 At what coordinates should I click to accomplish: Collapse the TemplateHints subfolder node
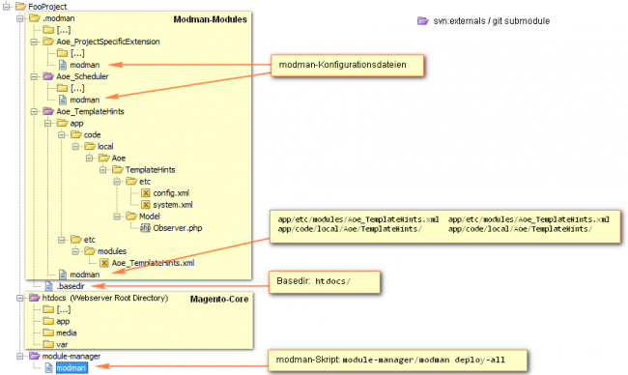click(x=103, y=170)
